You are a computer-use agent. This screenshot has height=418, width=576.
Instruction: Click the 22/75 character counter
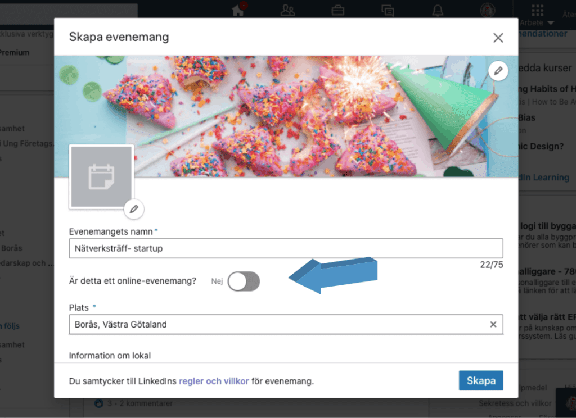click(492, 265)
